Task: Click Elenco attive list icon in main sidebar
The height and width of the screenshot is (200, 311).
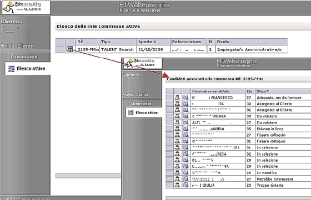Action: tap(11, 69)
